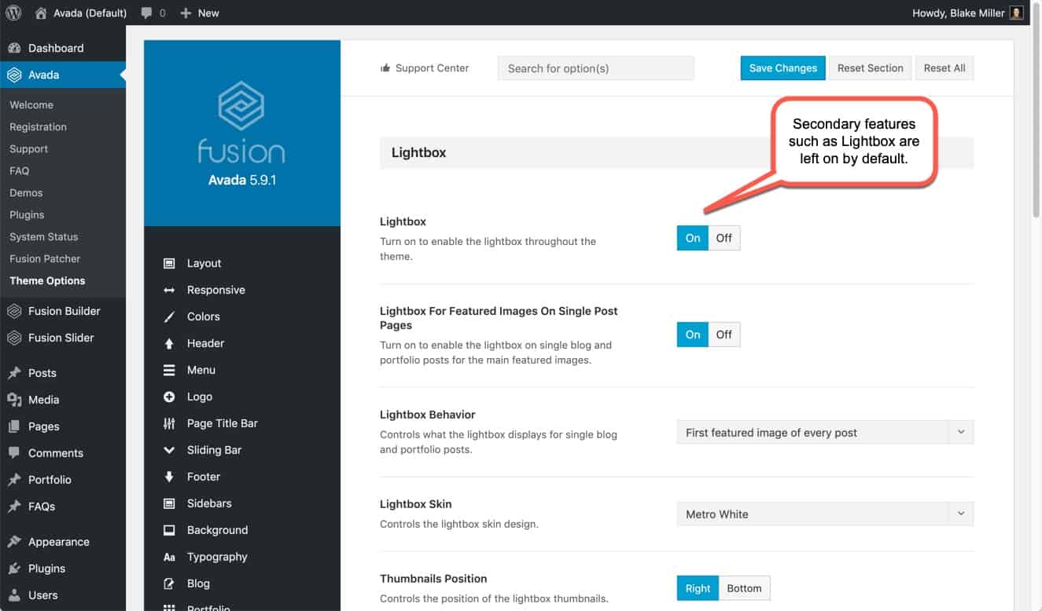The height and width of the screenshot is (611, 1042).
Task: Click the Avada logo icon in sidebar
Action: click(x=14, y=75)
